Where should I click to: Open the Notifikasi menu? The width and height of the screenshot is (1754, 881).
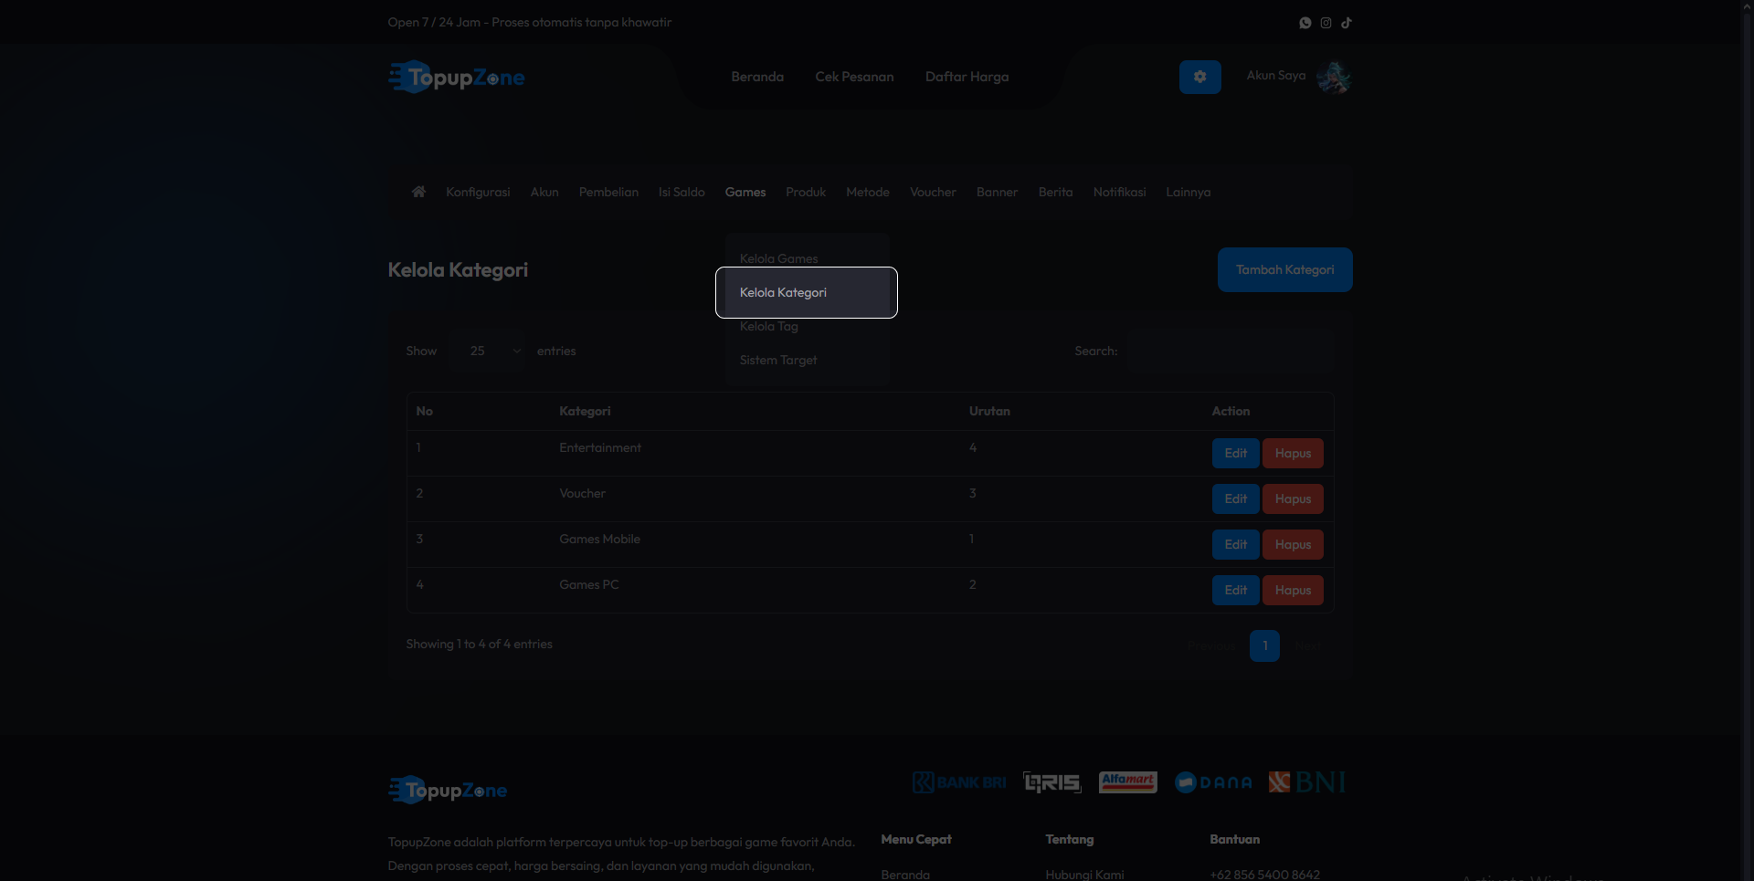pos(1119,192)
